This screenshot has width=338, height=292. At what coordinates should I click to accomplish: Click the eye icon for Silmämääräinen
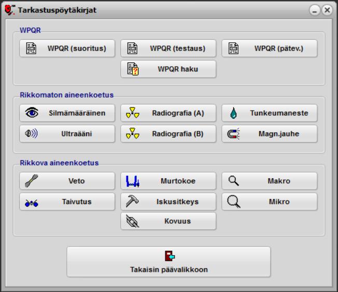[x=32, y=113]
